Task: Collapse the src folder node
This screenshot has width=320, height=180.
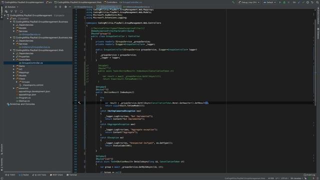Action: click(8, 18)
